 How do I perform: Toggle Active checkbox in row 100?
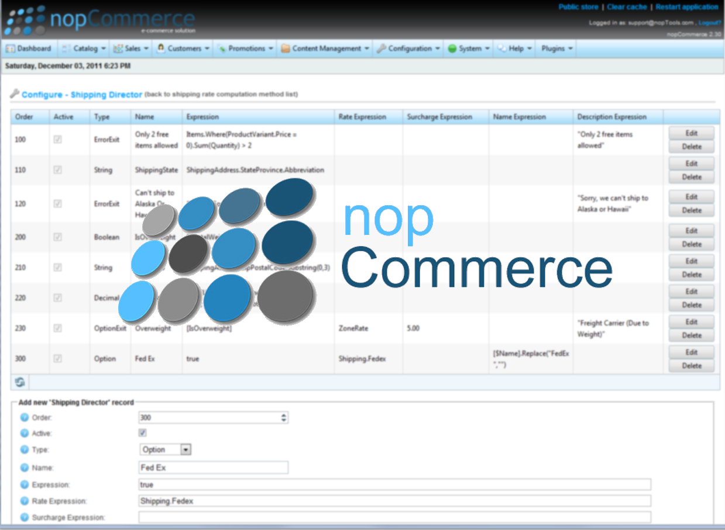tap(57, 140)
